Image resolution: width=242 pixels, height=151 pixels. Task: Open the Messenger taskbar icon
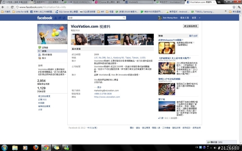click(x=67, y=148)
